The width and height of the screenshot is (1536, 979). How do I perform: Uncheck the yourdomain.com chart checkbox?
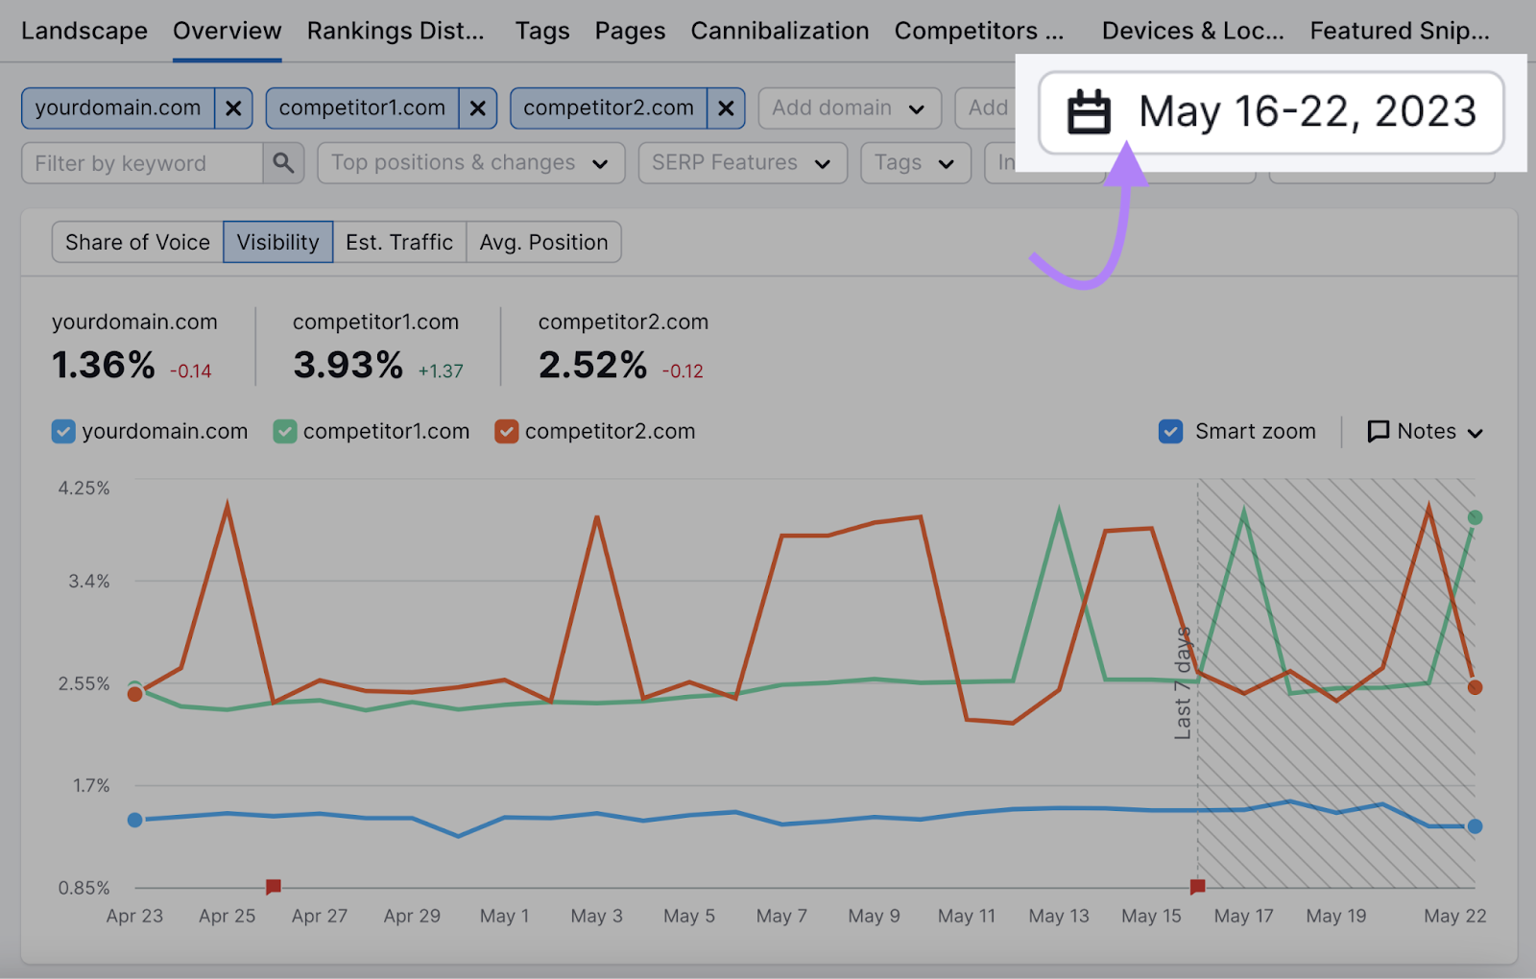[63, 431]
